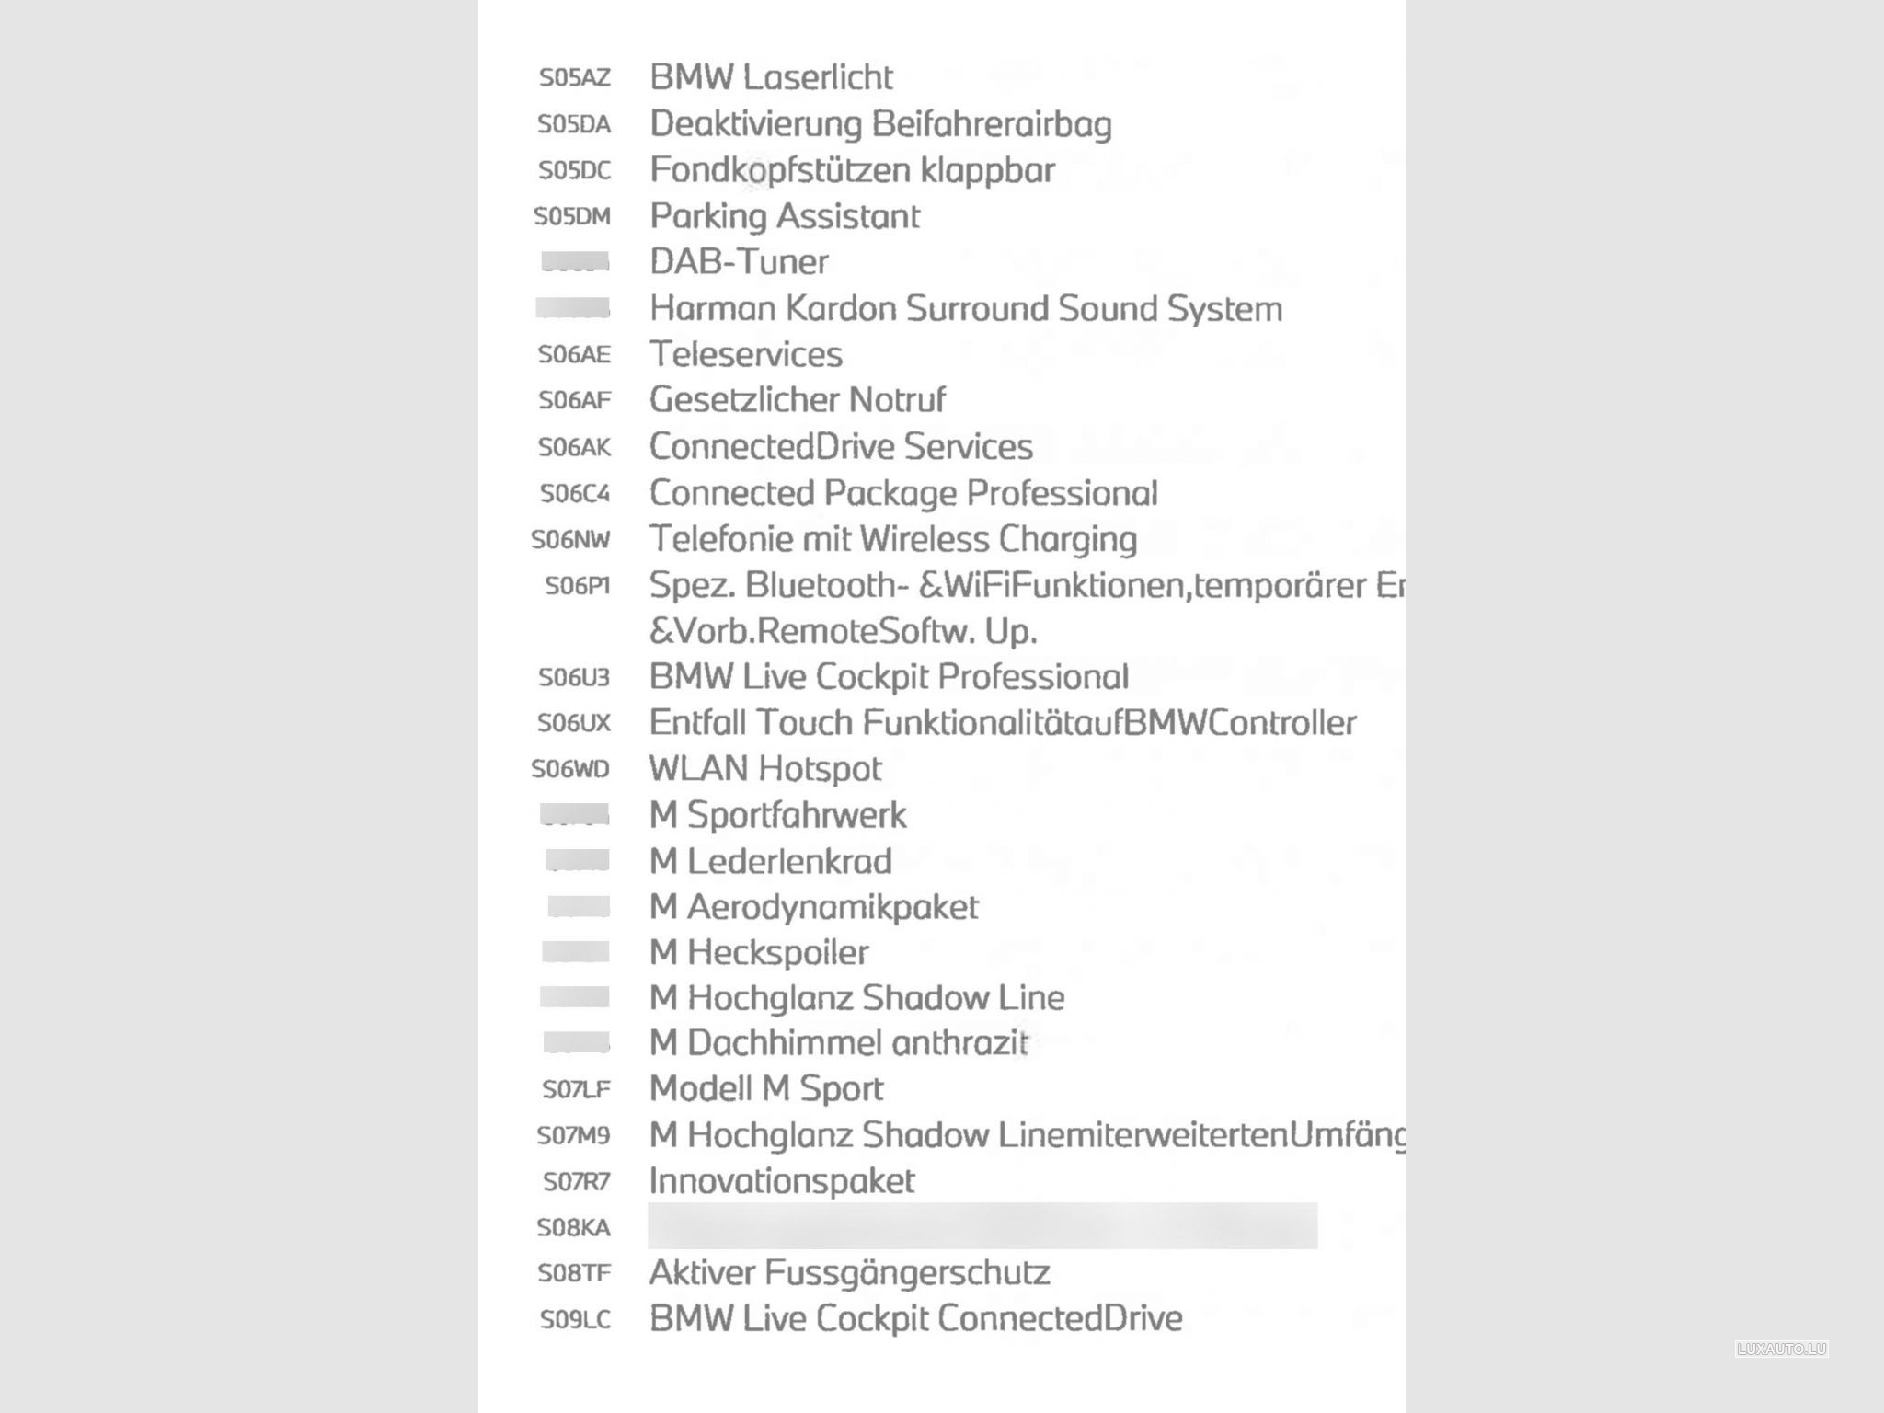Screen dimensions: 1884x1413
Task: Select the S08KA option code
Action: pos(574,1228)
